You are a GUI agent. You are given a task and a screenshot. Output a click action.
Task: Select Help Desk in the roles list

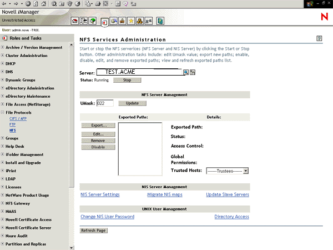coord(15,146)
